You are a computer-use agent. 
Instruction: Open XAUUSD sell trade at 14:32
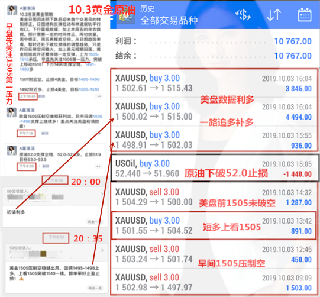(x=214, y=197)
